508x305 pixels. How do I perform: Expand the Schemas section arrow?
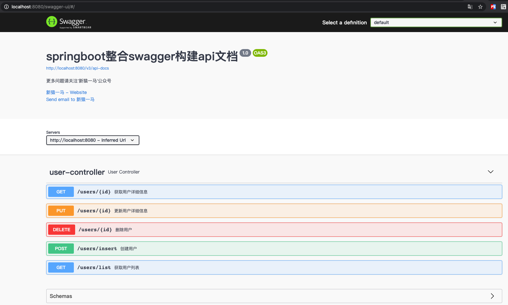coord(492,296)
